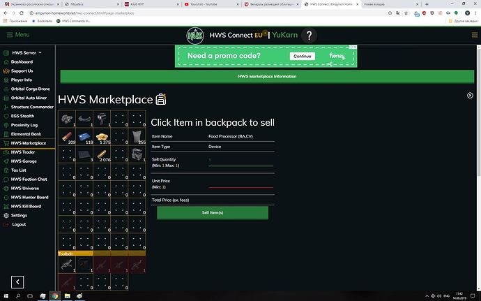This screenshot has width=481, height=301.
Task: Click the Unit Price input field
Action: pyautogui.click(x=240, y=183)
